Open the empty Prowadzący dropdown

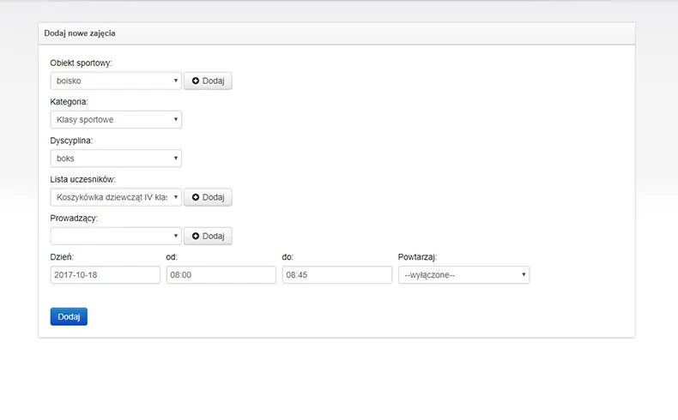point(116,236)
